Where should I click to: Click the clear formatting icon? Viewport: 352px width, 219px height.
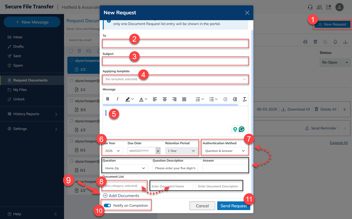coord(244,99)
